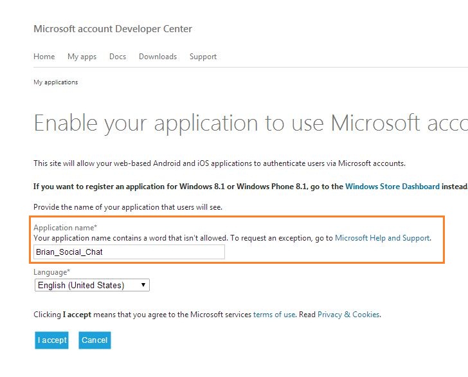This screenshot has width=468, height=377.
Task: Open the Support menu item
Action: (203, 57)
